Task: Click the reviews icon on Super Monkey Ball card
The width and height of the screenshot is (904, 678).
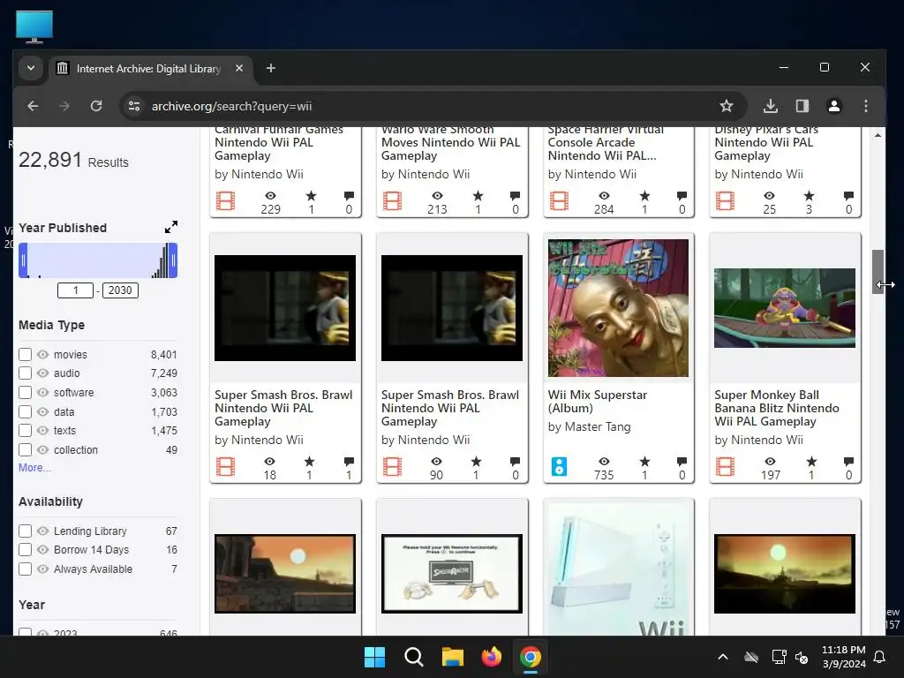Action: pyautogui.click(x=848, y=461)
